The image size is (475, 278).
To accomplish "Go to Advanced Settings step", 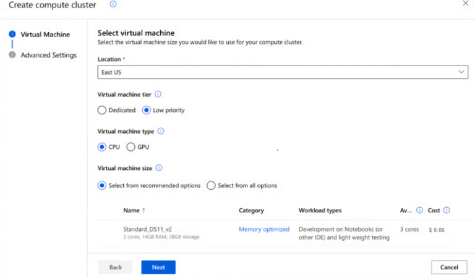I will click(x=48, y=55).
